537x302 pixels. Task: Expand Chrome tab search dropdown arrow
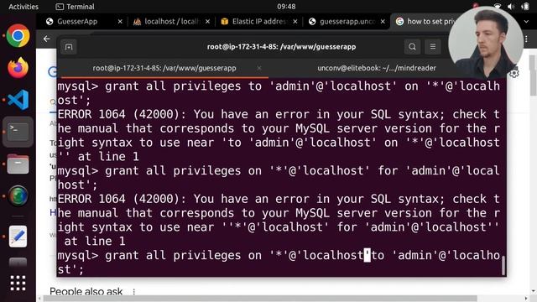(x=526, y=22)
